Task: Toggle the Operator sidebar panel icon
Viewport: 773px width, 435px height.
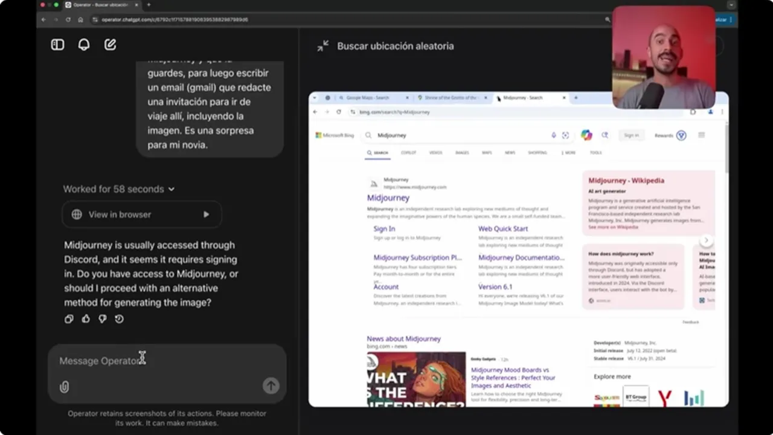Action: pyautogui.click(x=57, y=45)
